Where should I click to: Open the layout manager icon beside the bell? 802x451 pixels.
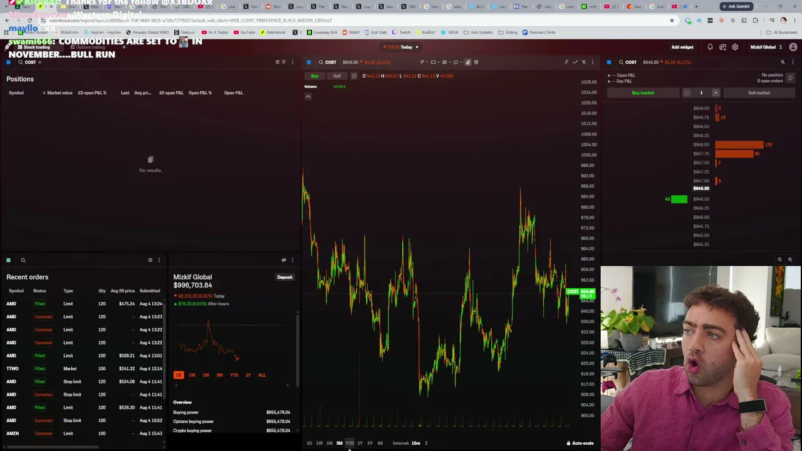(722, 47)
